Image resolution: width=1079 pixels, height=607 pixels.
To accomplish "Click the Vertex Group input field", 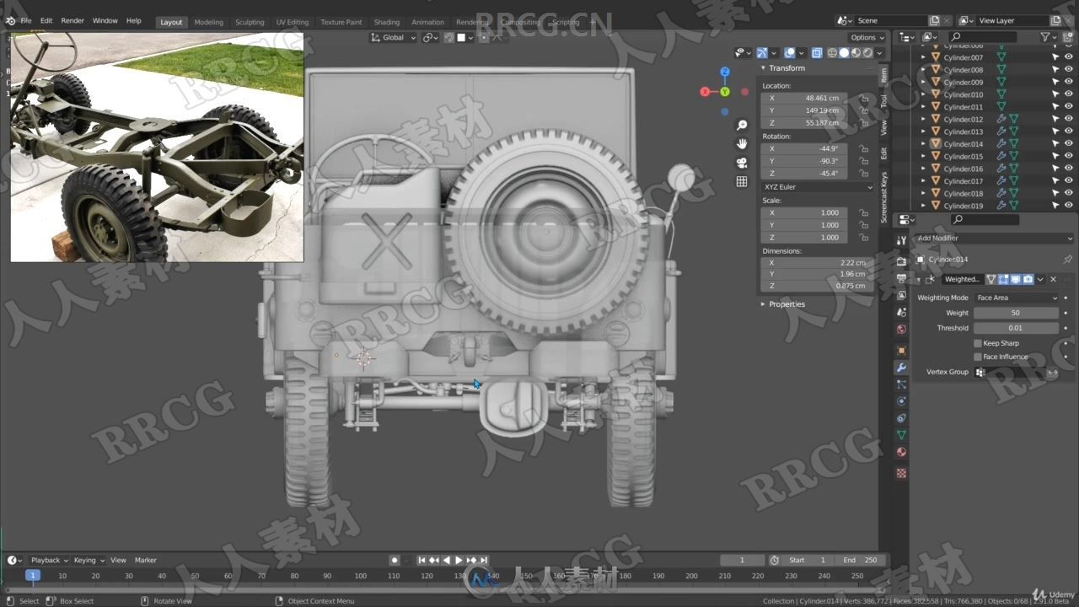I will pyautogui.click(x=1009, y=372).
